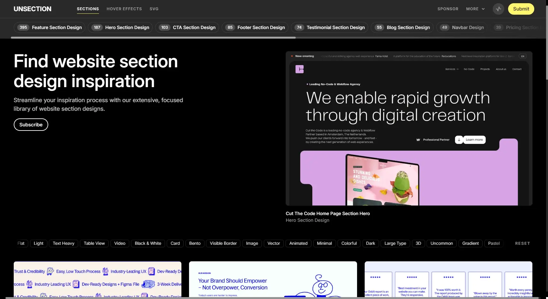Toggle the Text Heavy filter tag

(64, 243)
